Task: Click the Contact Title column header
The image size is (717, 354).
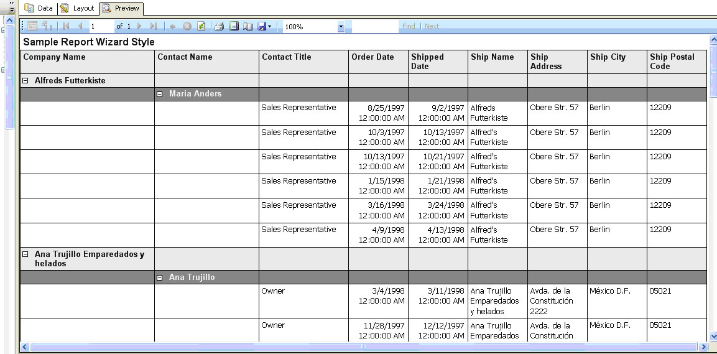Action: tap(303, 62)
